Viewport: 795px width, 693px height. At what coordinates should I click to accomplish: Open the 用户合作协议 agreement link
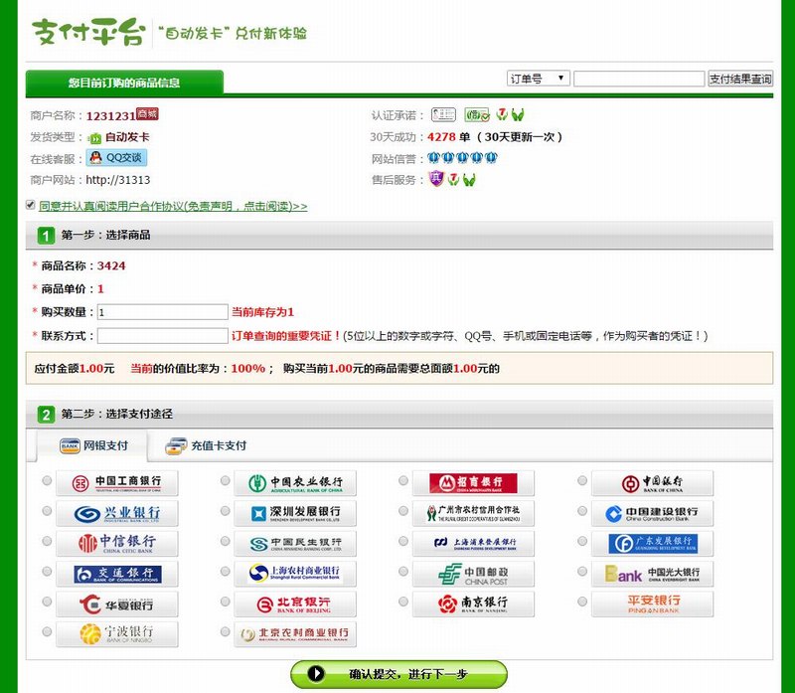point(173,206)
